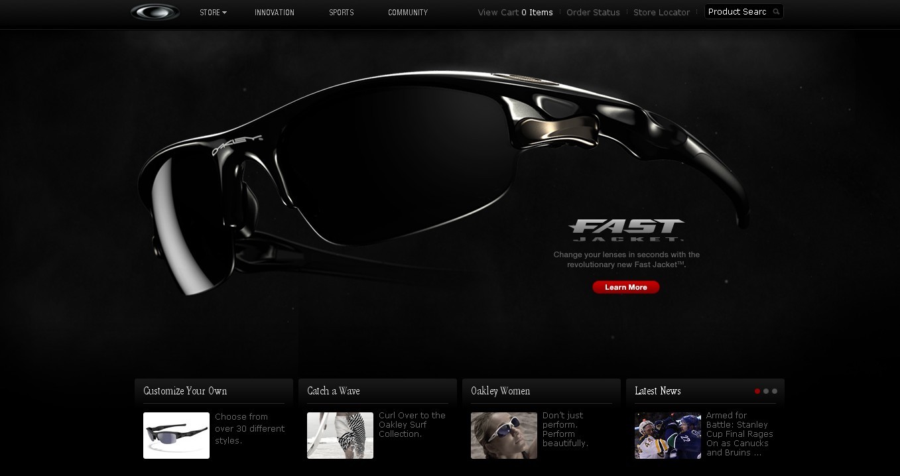Open the Sports menu

[x=342, y=13]
